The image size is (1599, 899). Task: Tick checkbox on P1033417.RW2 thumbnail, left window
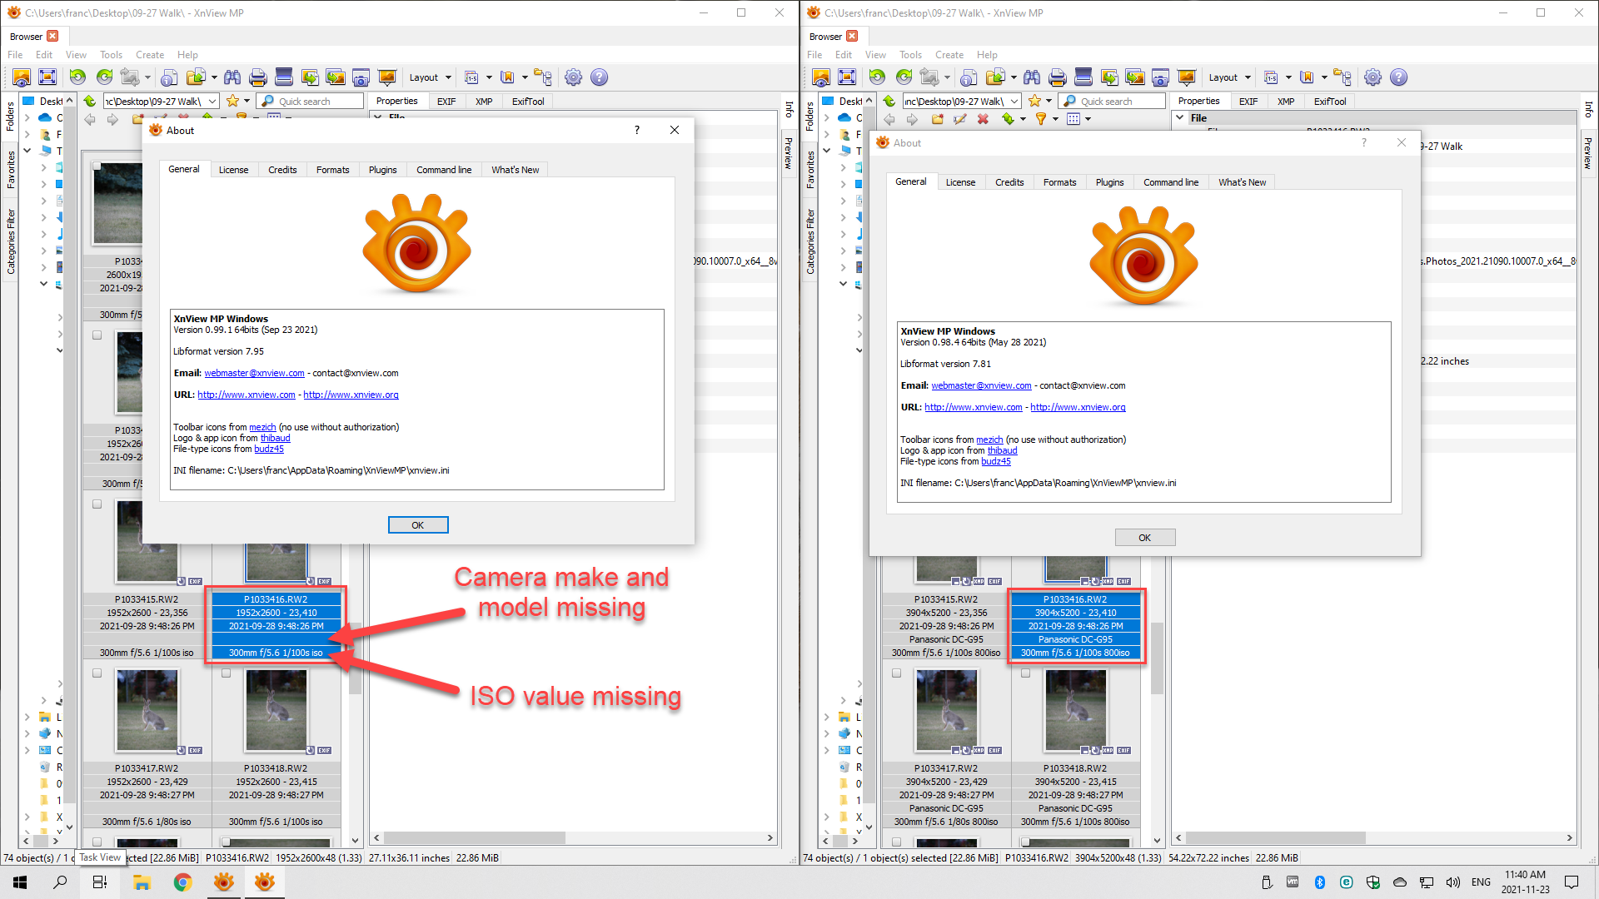tap(97, 673)
